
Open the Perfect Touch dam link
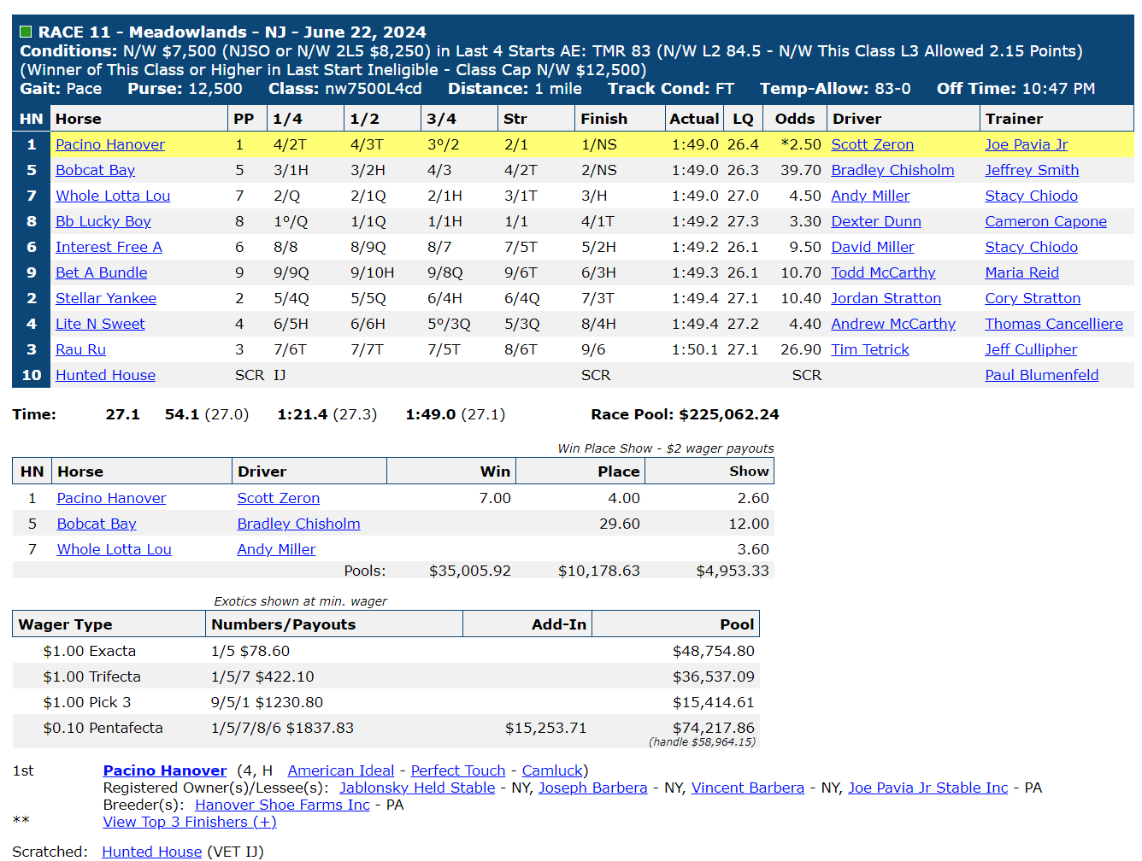pyautogui.click(x=458, y=770)
